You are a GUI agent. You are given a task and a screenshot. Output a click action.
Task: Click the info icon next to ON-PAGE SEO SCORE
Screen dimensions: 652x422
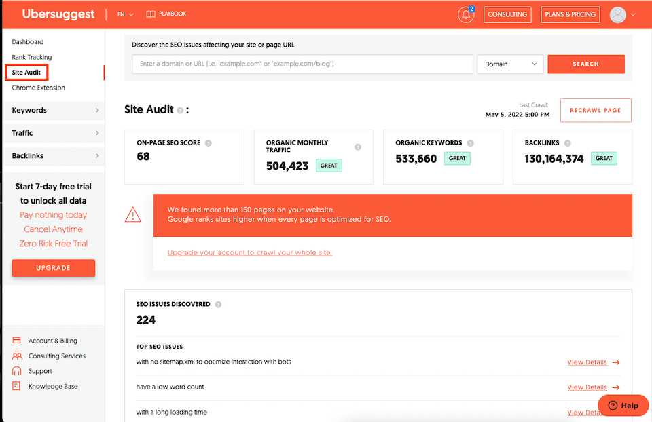pyautogui.click(x=207, y=142)
